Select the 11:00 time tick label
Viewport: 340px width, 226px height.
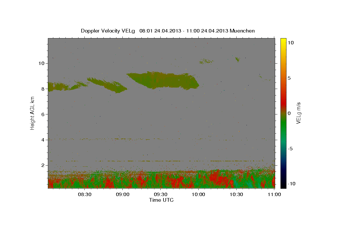[x=274, y=194]
